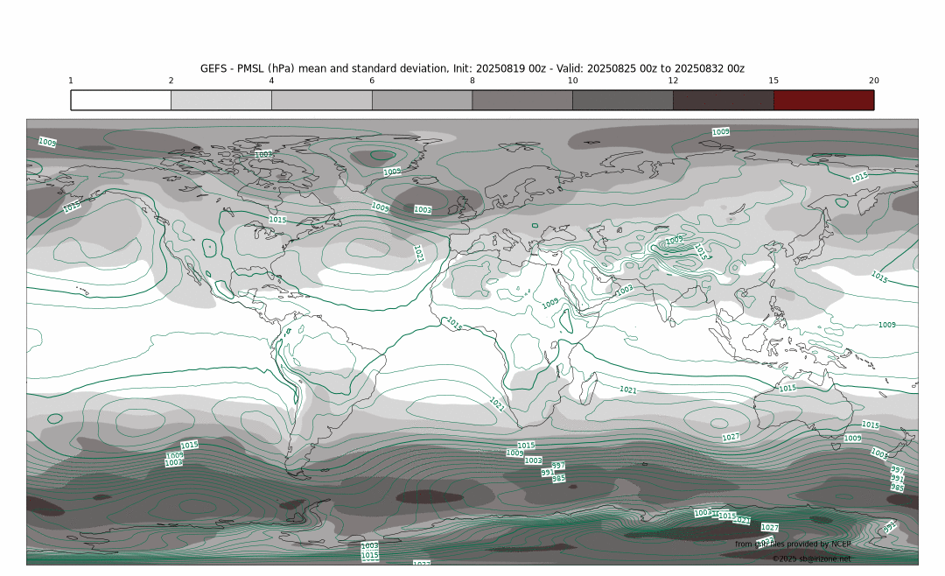Pick the 8–10 gray colorbar segment

click(522, 100)
